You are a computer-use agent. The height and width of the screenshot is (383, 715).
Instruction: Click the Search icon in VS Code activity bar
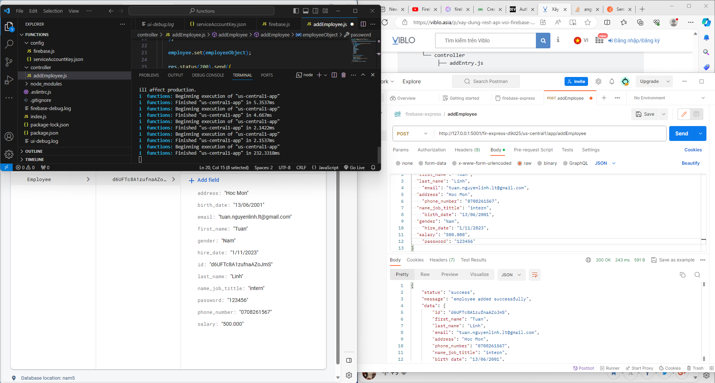[x=9, y=44]
